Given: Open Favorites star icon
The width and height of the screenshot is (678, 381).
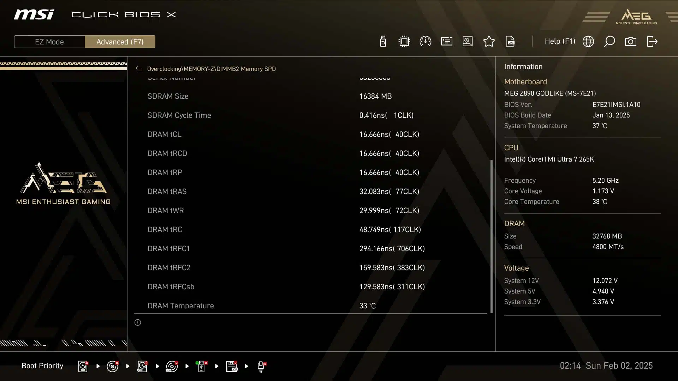Looking at the screenshot, I should click(489, 42).
